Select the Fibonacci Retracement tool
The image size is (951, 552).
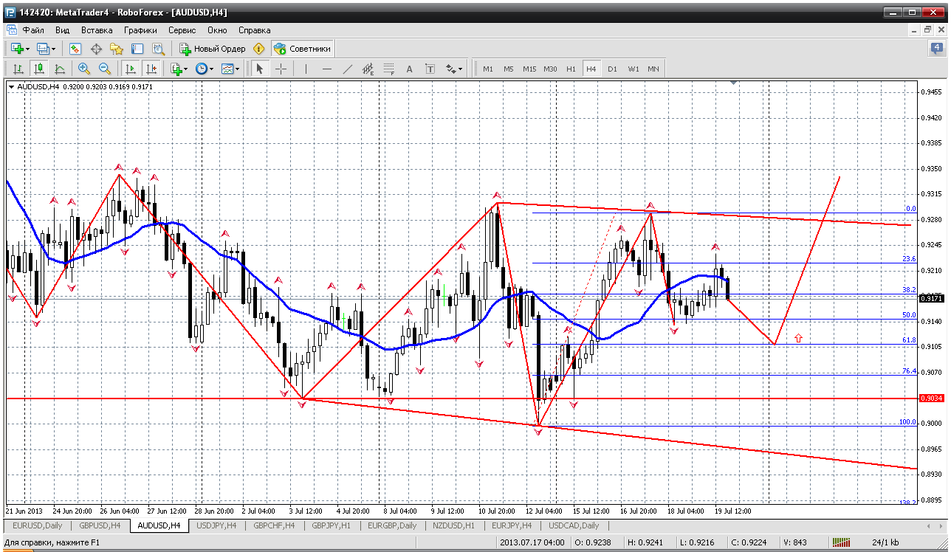389,69
